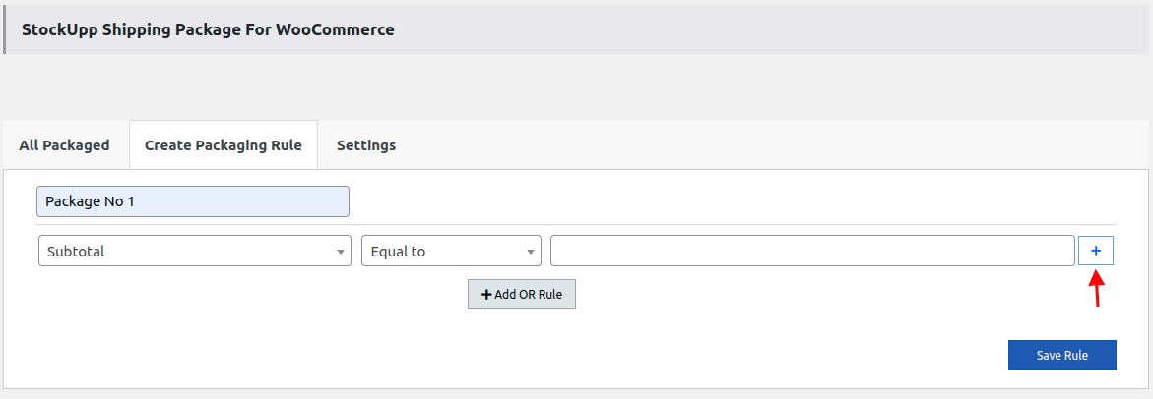Switch to the All Packaged tab
Screen dimensions: 1153x399
point(64,145)
